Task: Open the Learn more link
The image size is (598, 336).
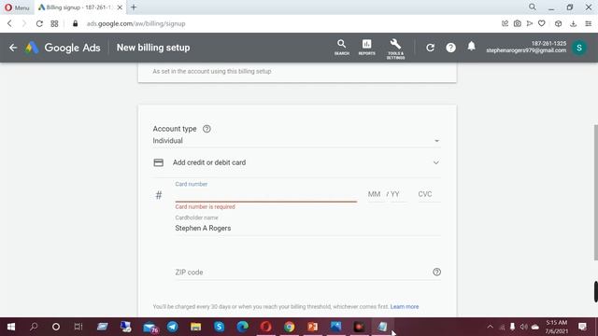Action: [x=405, y=307]
